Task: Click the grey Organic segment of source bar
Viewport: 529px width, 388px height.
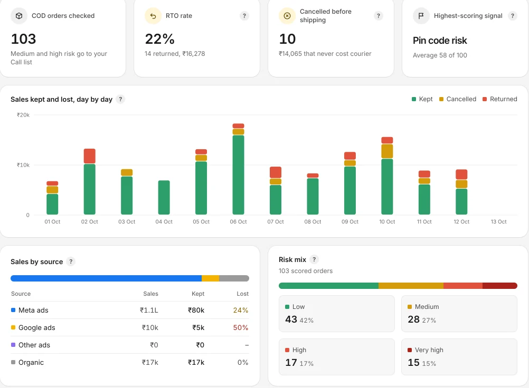Action: point(234,278)
